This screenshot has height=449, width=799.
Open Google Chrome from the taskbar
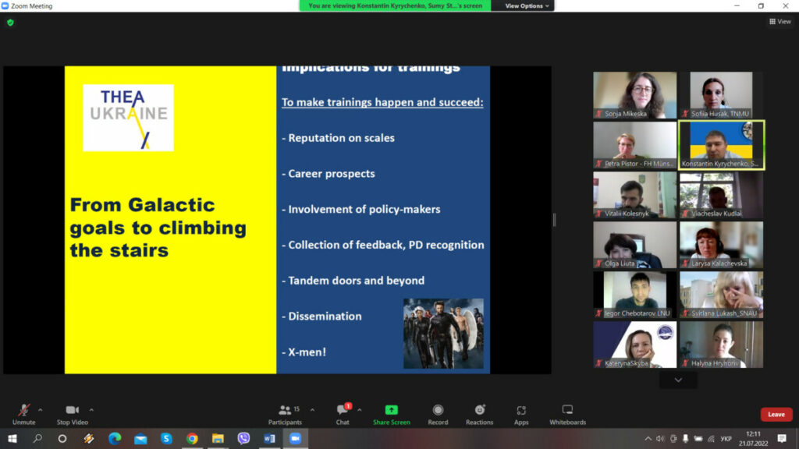click(x=192, y=439)
